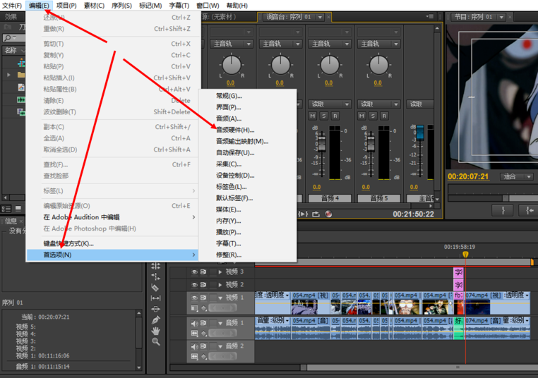Select the pen tool

click(x=155, y=319)
